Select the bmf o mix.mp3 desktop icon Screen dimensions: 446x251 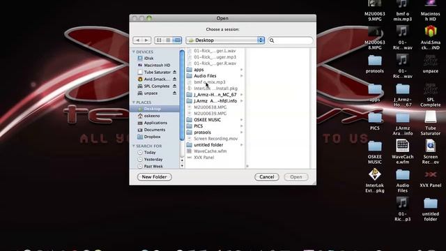[x=403, y=11]
